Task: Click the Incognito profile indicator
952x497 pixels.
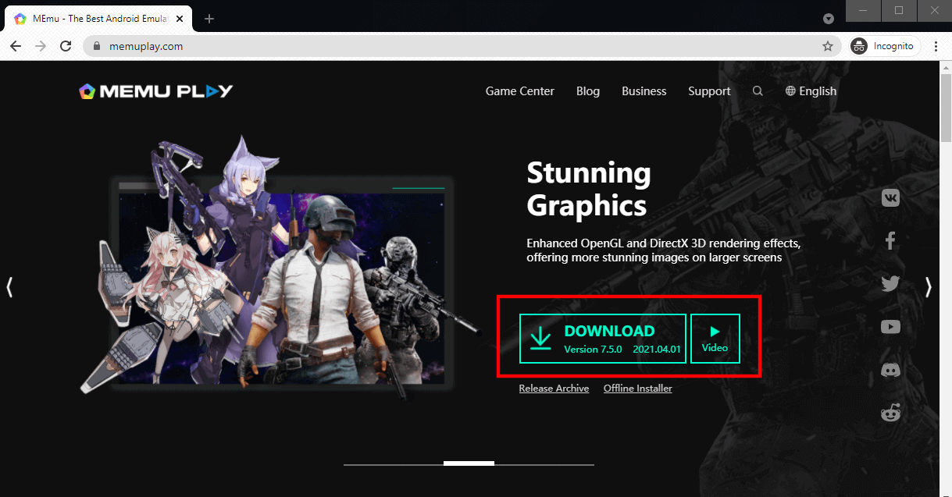Action: tap(885, 46)
